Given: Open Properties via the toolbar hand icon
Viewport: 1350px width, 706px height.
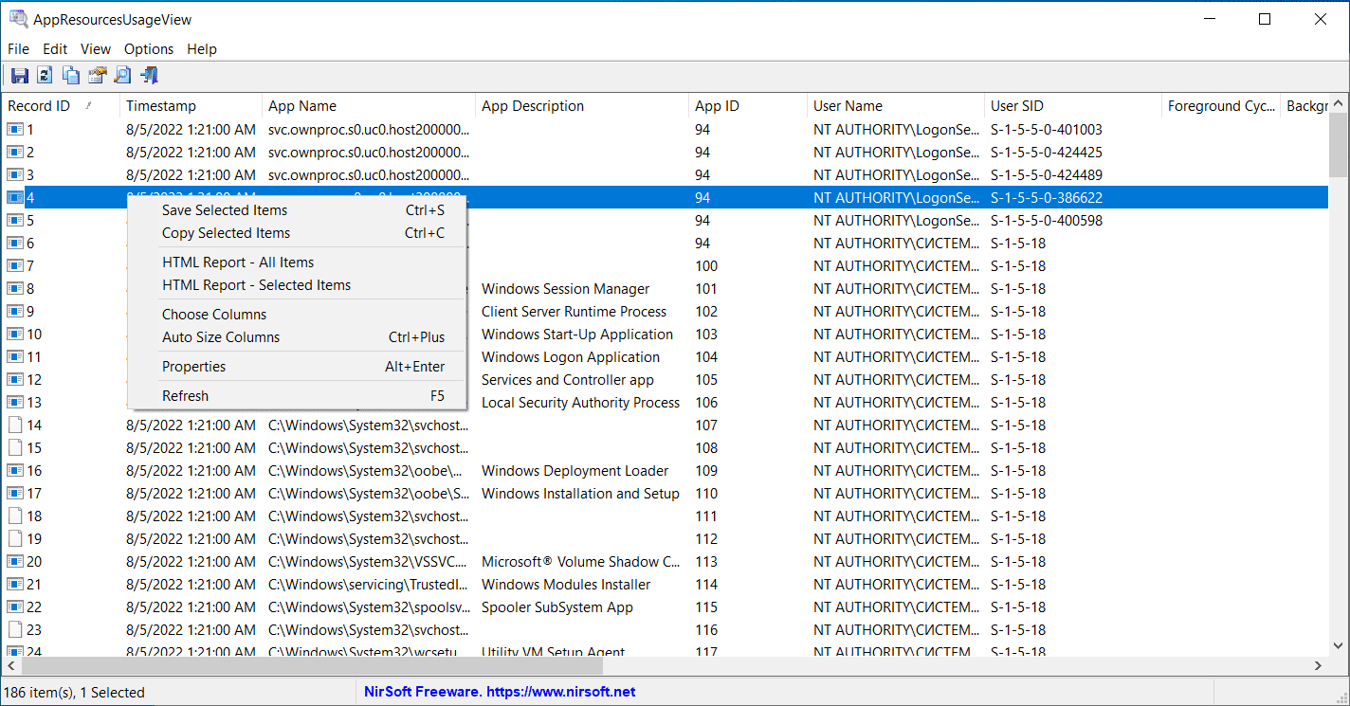Looking at the screenshot, I should click(97, 76).
